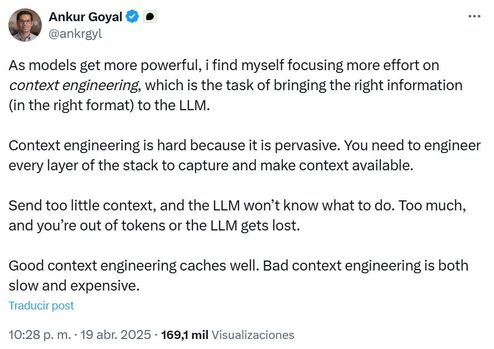The image size is (494, 349).
Task: Click the italic "context engineering" phrase
Action: point(73,85)
